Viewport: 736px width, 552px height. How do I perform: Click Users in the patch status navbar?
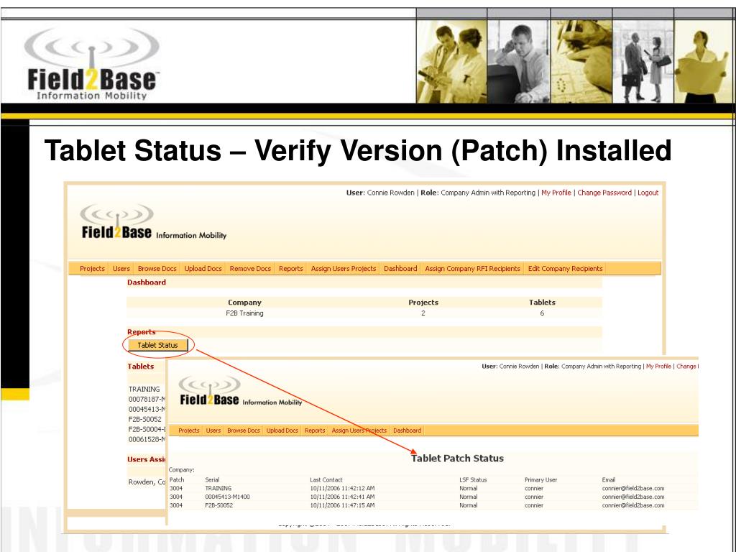pos(213,431)
